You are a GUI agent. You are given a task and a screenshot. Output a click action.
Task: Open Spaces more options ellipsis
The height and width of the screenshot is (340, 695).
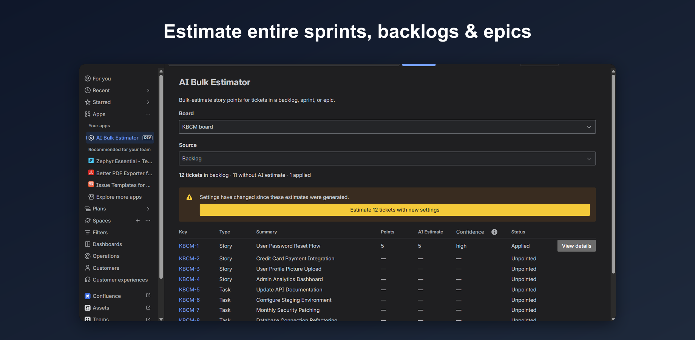[148, 221]
